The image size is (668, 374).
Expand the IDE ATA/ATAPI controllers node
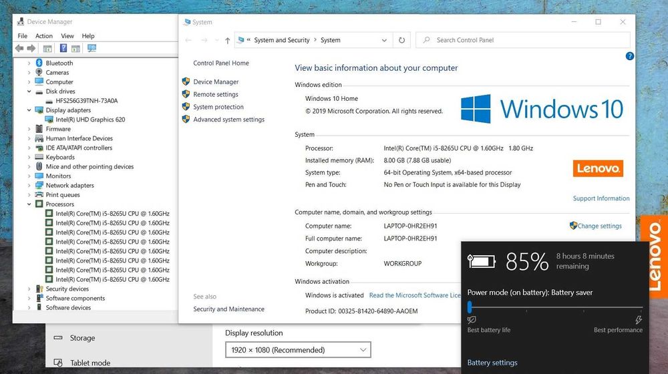[x=29, y=148]
